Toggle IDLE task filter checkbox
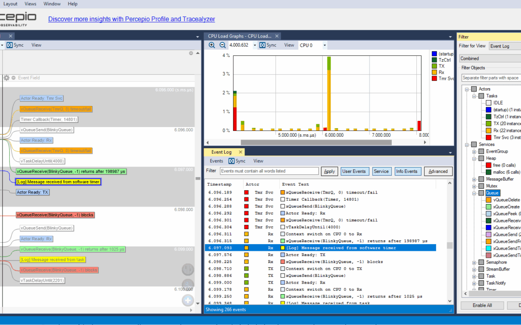The height and width of the screenshot is (325, 521). (488, 103)
